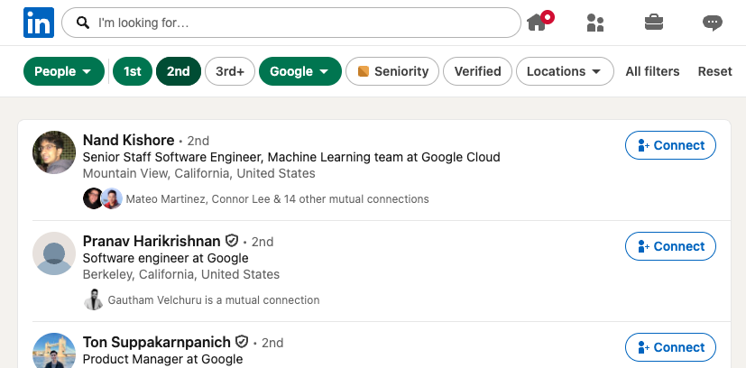Image resolution: width=746 pixels, height=368 pixels.
Task: View Nand Kishore's mutual connections
Action: tap(277, 198)
